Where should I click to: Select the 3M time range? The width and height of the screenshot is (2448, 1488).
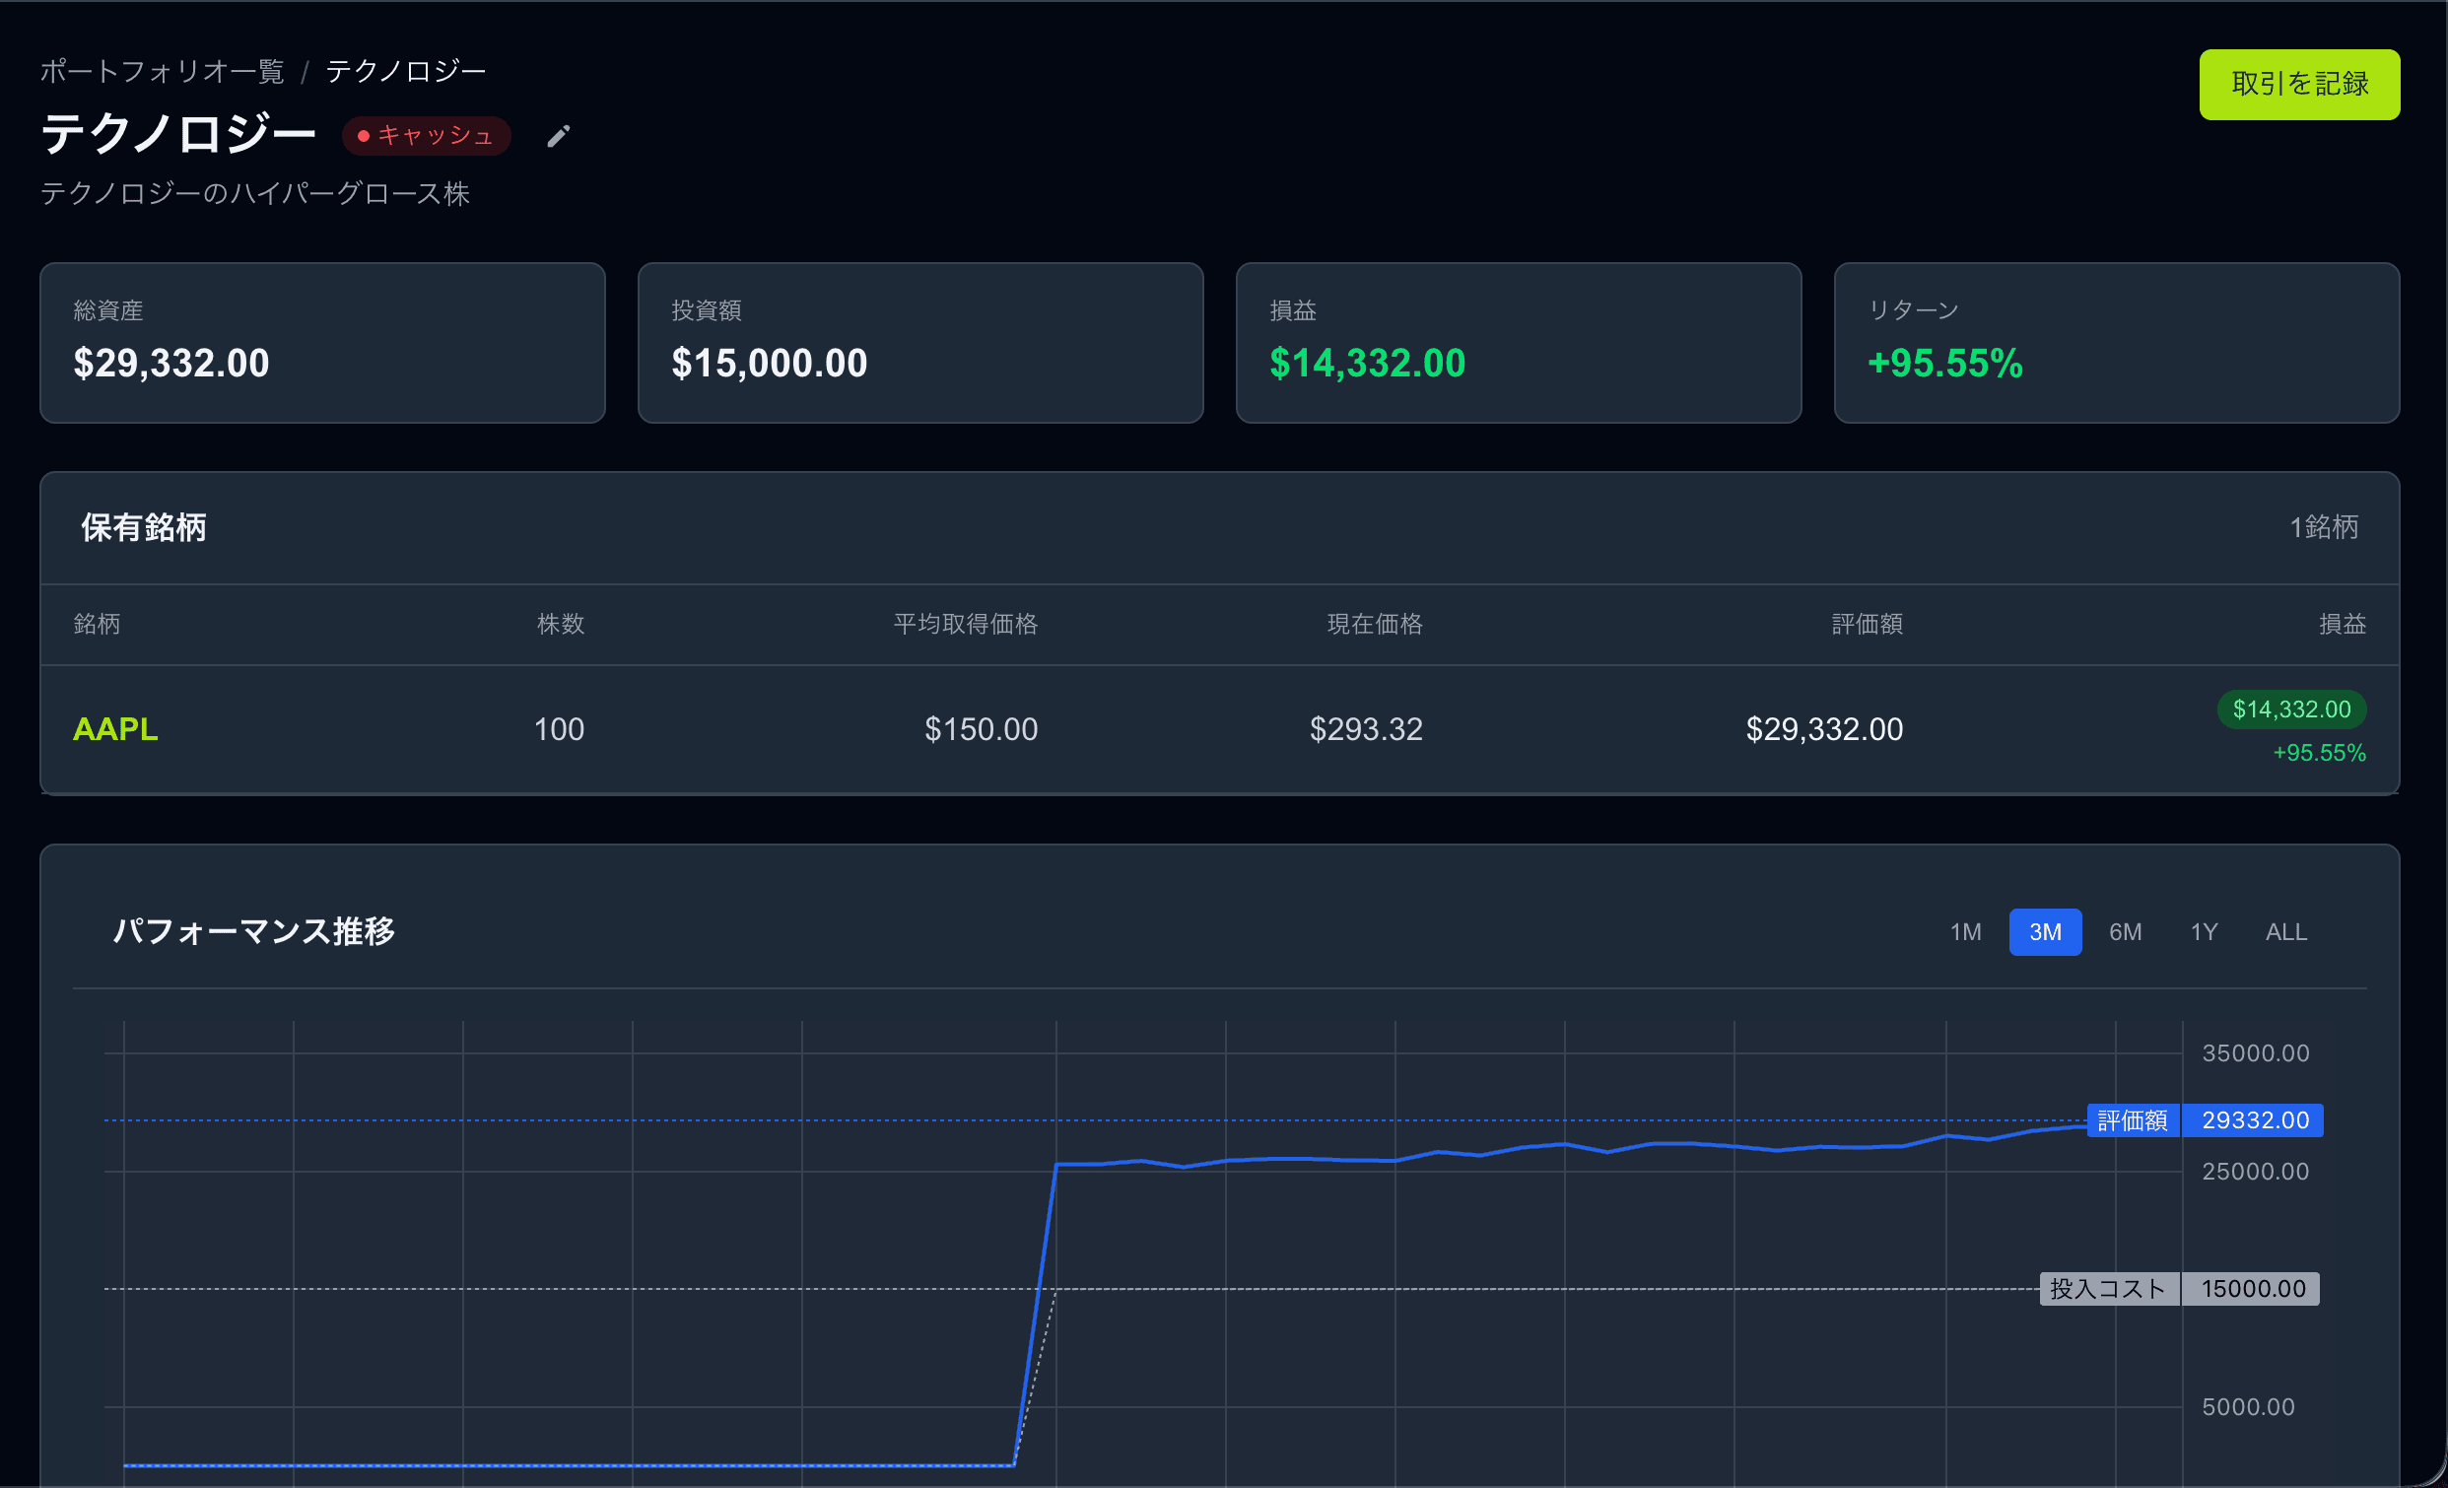pos(2045,932)
